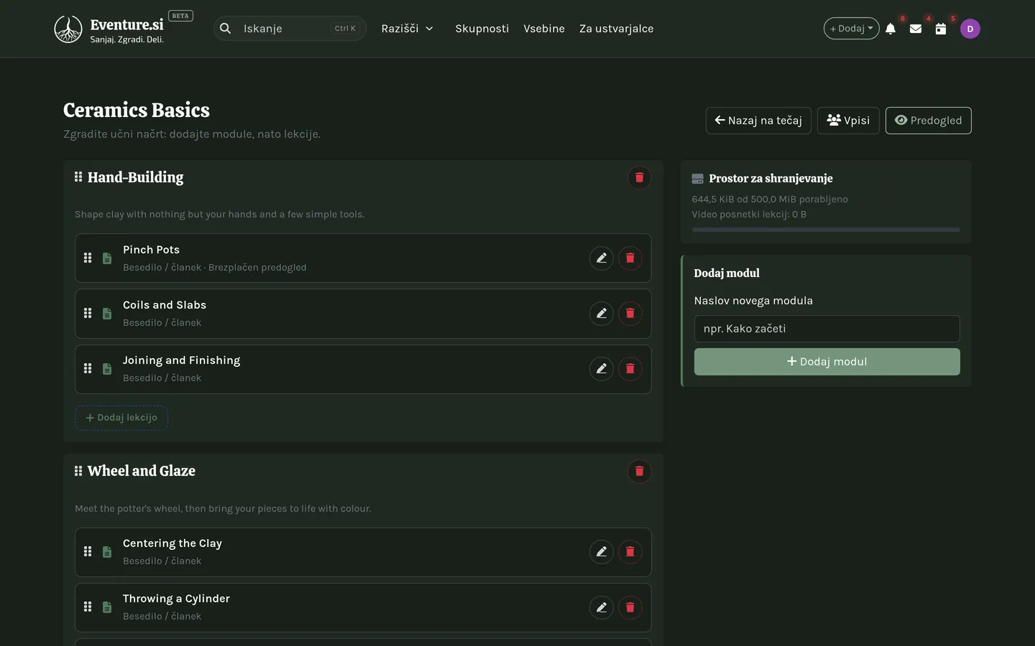Go to Skupnosti page
Image resolution: width=1035 pixels, height=646 pixels.
pyautogui.click(x=482, y=29)
